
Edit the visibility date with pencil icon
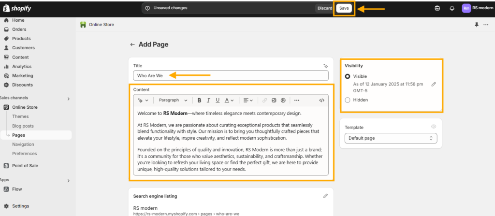434,84
